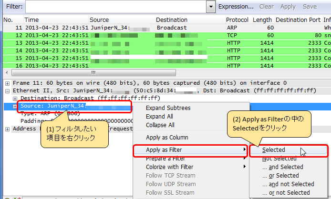Click the Apply filter button
The width and height of the screenshot is (331, 199).
point(288,7)
